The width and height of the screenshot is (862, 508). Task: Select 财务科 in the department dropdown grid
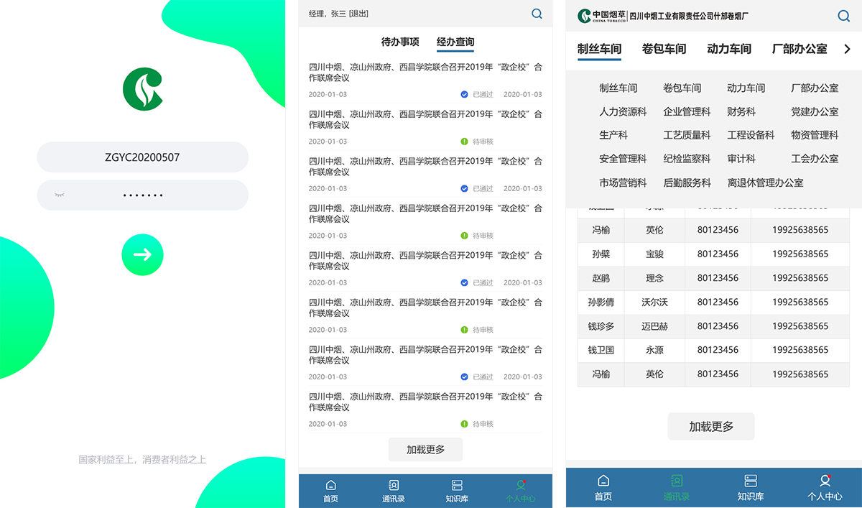pos(741,112)
